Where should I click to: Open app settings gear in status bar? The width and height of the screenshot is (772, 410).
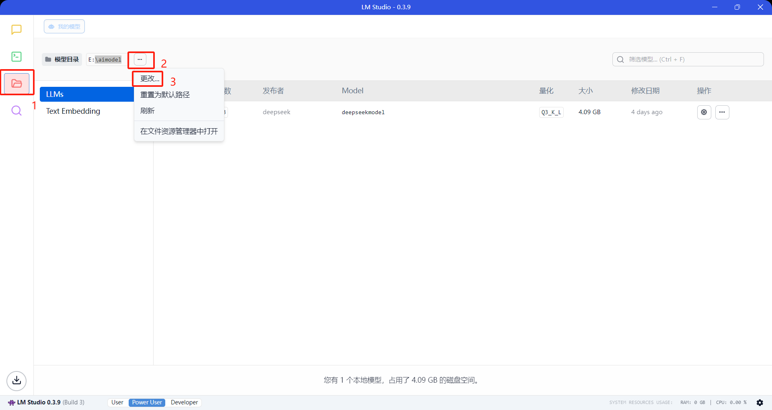760,402
